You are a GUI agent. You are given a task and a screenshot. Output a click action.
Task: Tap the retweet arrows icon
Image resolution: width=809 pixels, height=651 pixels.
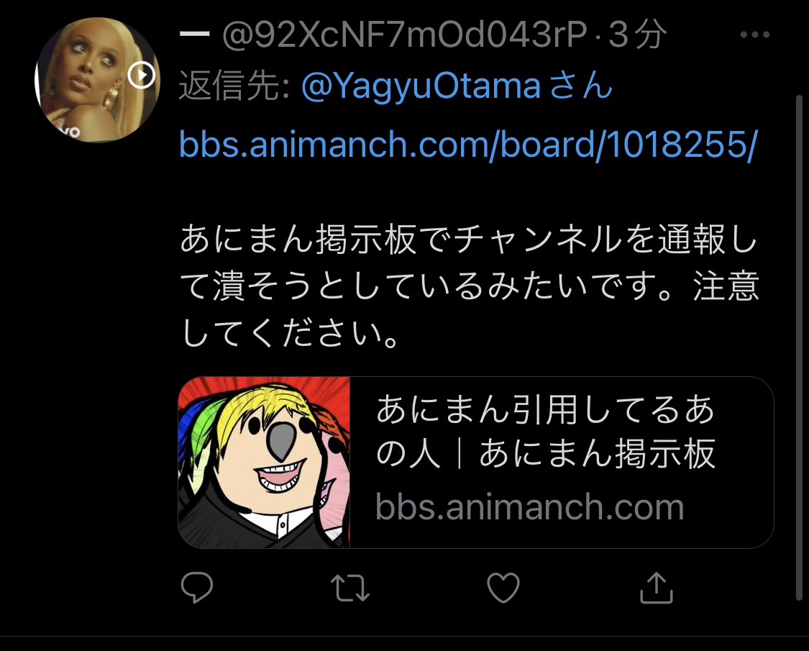pos(349,588)
